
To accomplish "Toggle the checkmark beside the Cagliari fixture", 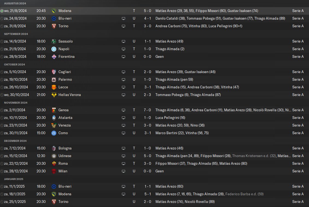I will point(2,72).
